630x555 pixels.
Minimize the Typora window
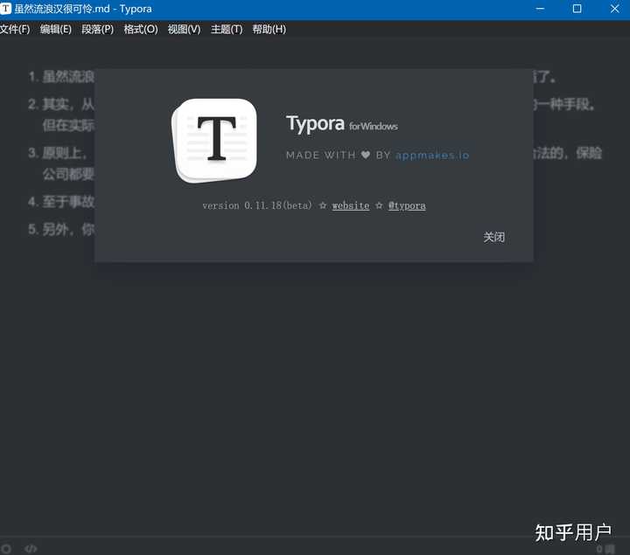540,9
